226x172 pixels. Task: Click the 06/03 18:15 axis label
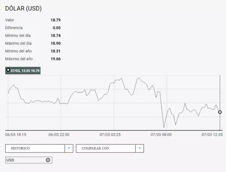click(x=15, y=134)
